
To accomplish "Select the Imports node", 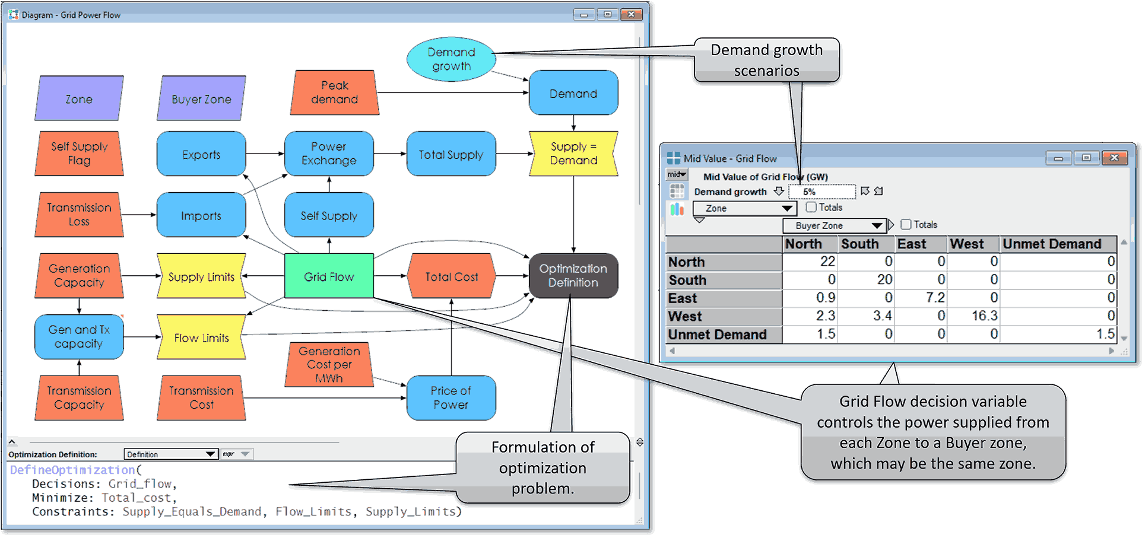I will (201, 215).
